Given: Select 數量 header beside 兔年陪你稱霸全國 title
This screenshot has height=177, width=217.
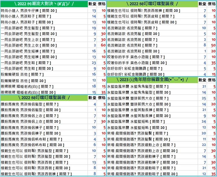Looking at the screenshot, I should pos(202,80).
